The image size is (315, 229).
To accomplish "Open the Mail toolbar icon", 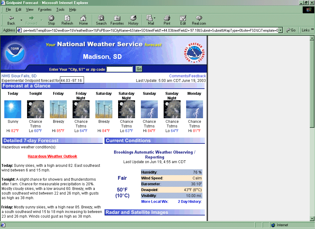I will [x=149, y=18].
